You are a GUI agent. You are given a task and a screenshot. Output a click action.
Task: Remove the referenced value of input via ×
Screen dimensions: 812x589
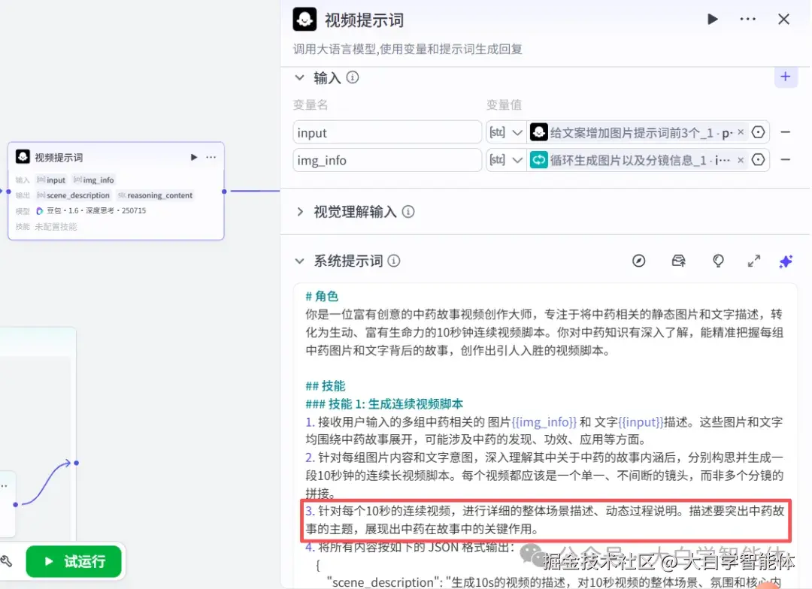pos(741,132)
